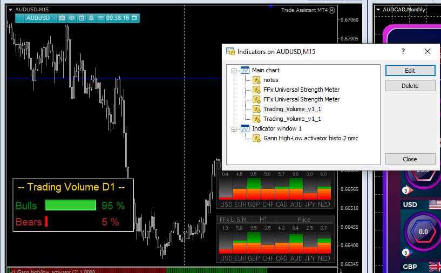Click the Main chart window icon
441x273 pixels.
245,70
